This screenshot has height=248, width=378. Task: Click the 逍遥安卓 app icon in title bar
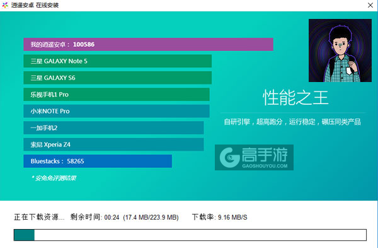coord(5,5)
